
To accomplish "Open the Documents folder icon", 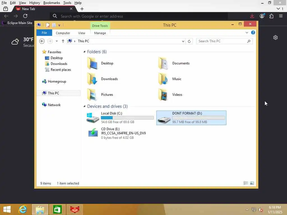I will [x=163, y=63].
